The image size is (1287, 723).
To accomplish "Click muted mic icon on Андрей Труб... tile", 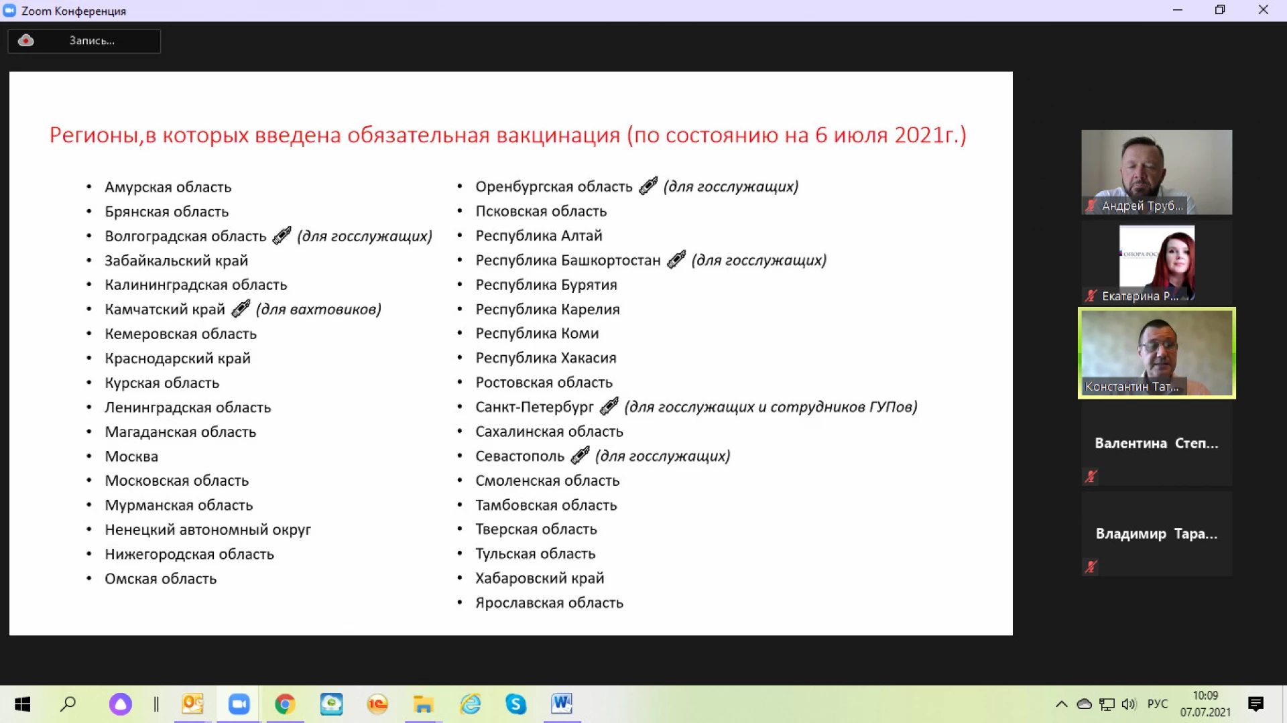I will [x=1091, y=206].
